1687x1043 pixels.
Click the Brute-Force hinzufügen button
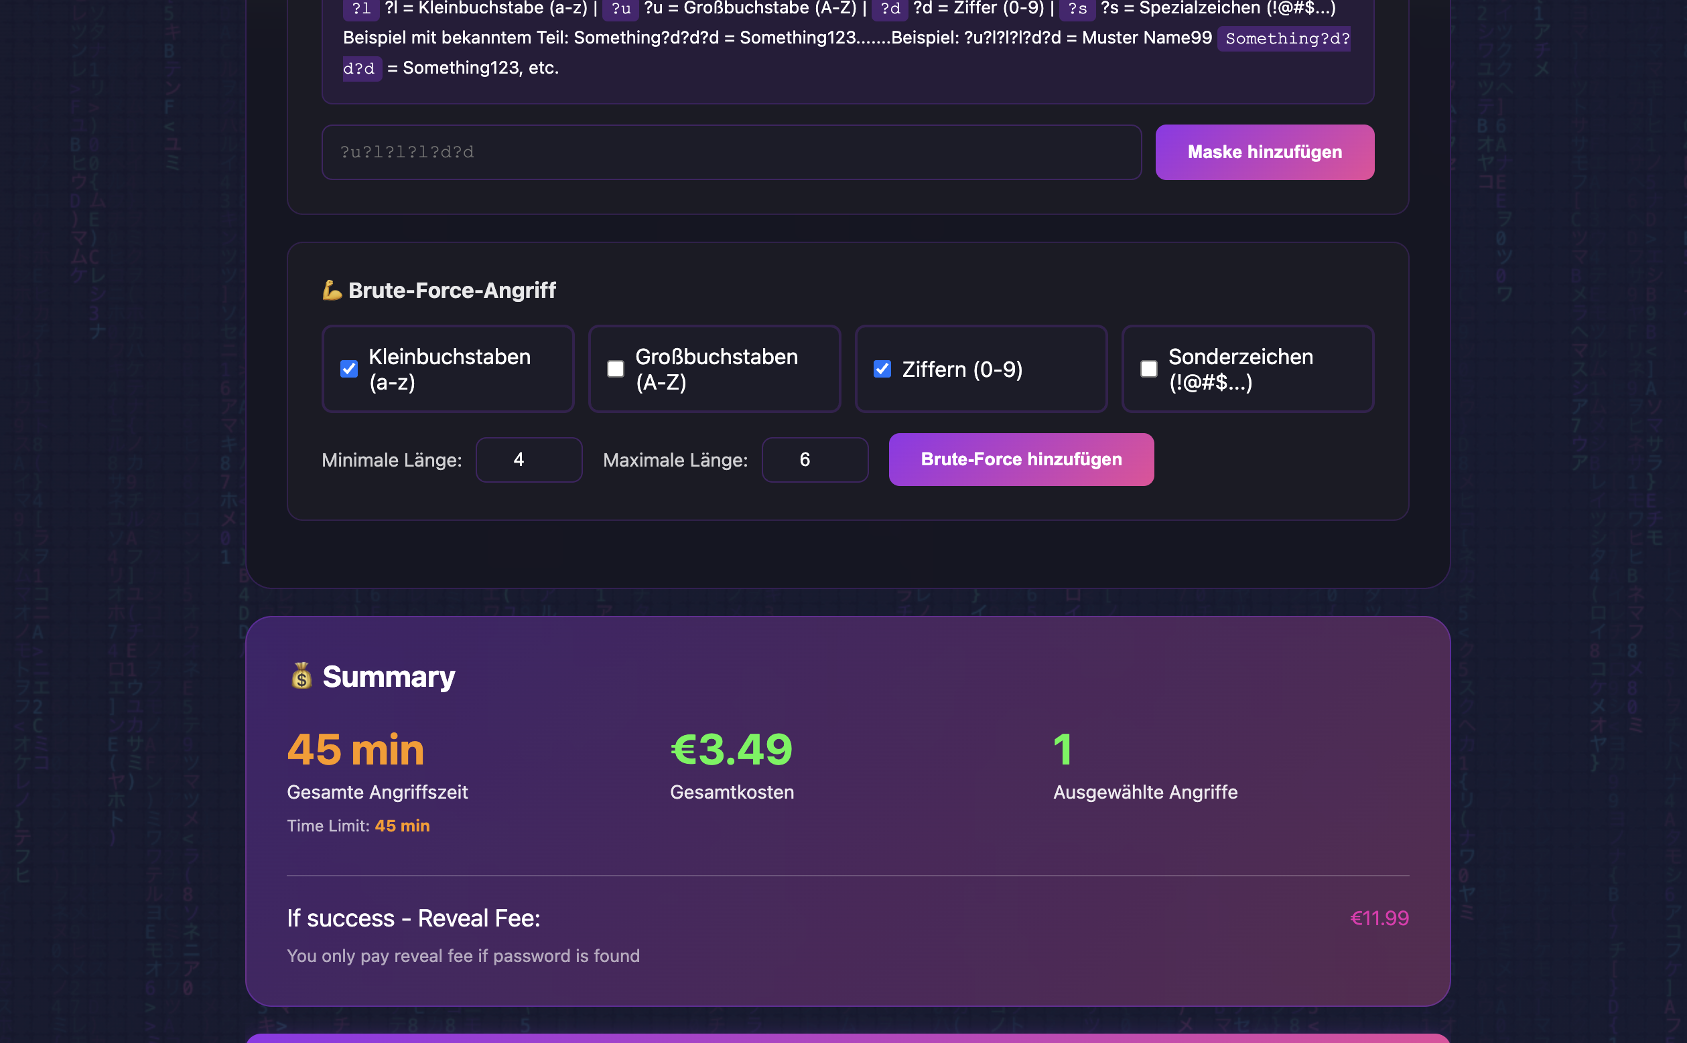pos(1021,459)
